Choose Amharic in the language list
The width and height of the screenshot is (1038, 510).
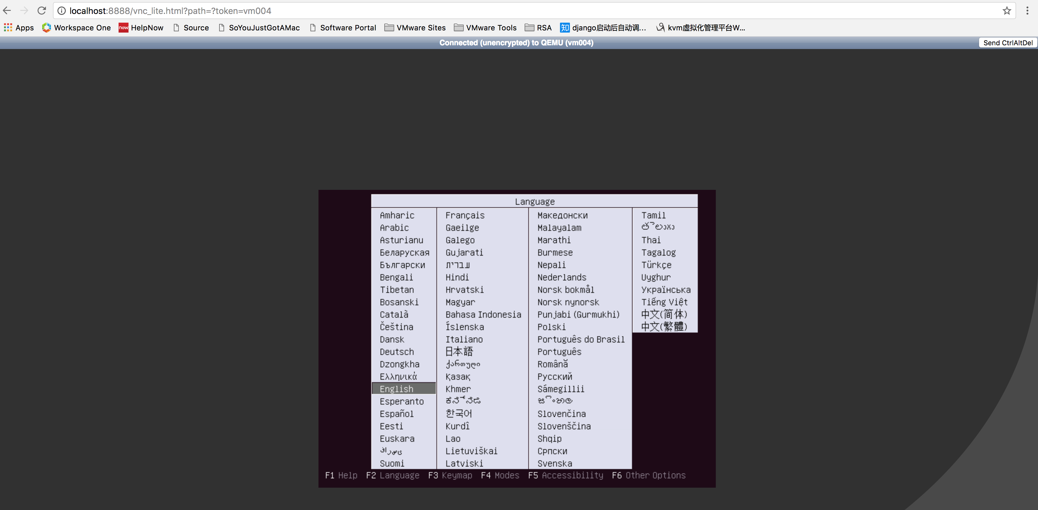(x=397, y=216)
